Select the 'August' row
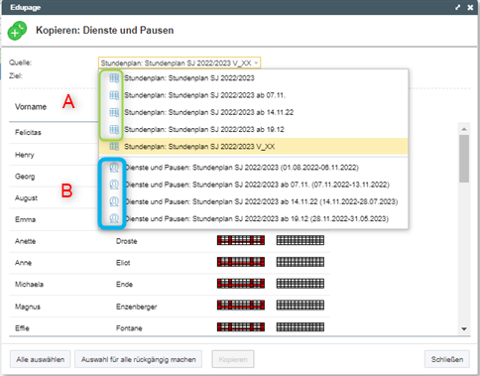Viewport: 480px width, 376px height. (x=54, y=198)
